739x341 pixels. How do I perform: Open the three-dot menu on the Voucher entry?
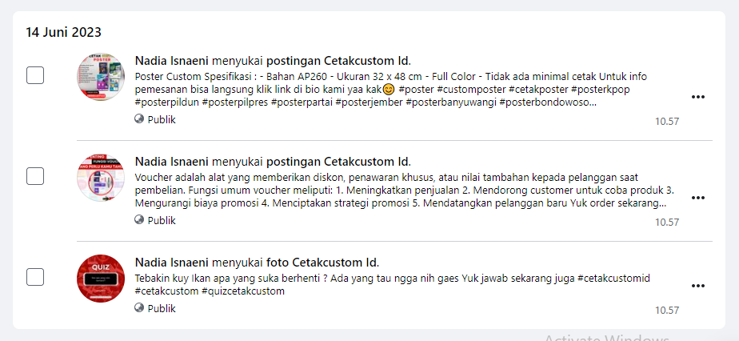pyautogui.click(x=697, y=198)
